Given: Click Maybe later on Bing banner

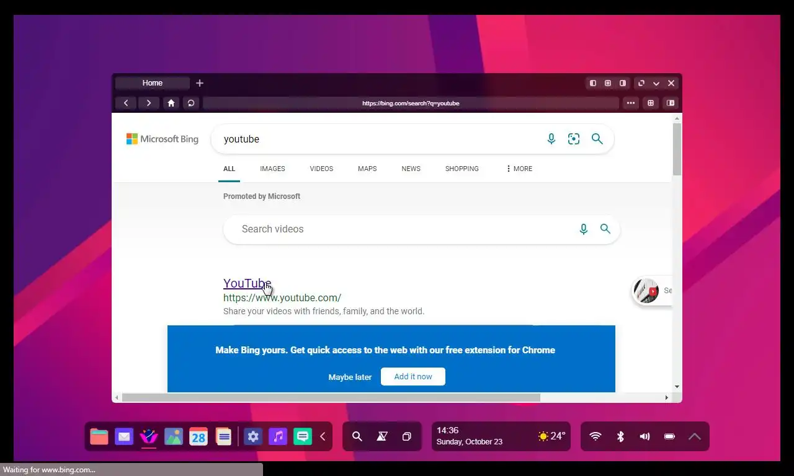Looking at the screenshot, I should click(x=350, y=377).
